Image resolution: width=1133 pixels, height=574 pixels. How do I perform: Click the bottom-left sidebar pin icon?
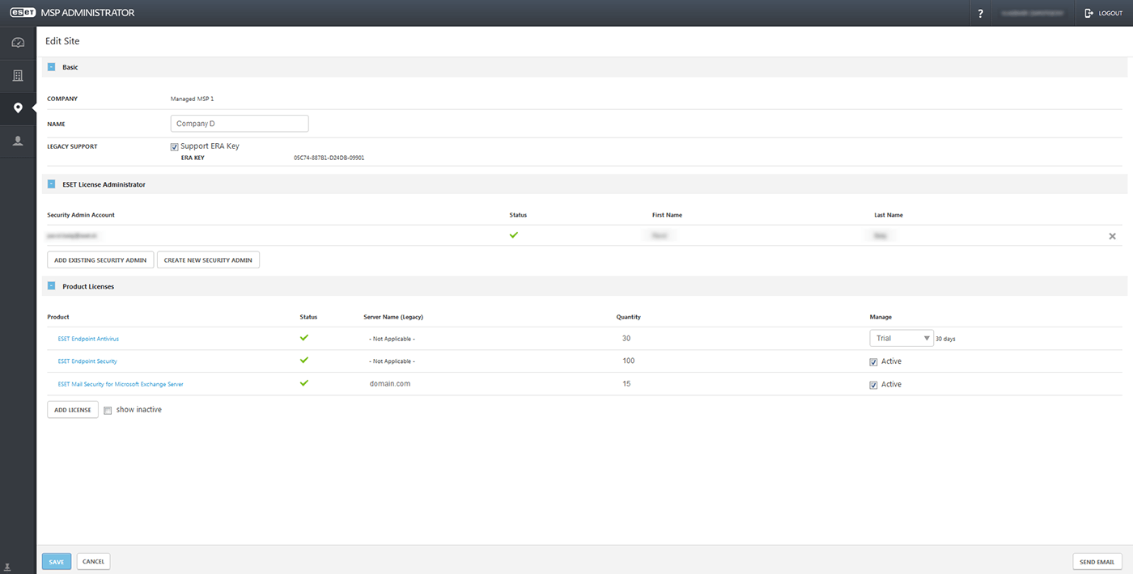pyautogui.click(x=7, y=567)
